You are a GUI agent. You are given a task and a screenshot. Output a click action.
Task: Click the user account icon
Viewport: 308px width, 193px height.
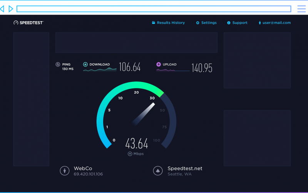260,23
